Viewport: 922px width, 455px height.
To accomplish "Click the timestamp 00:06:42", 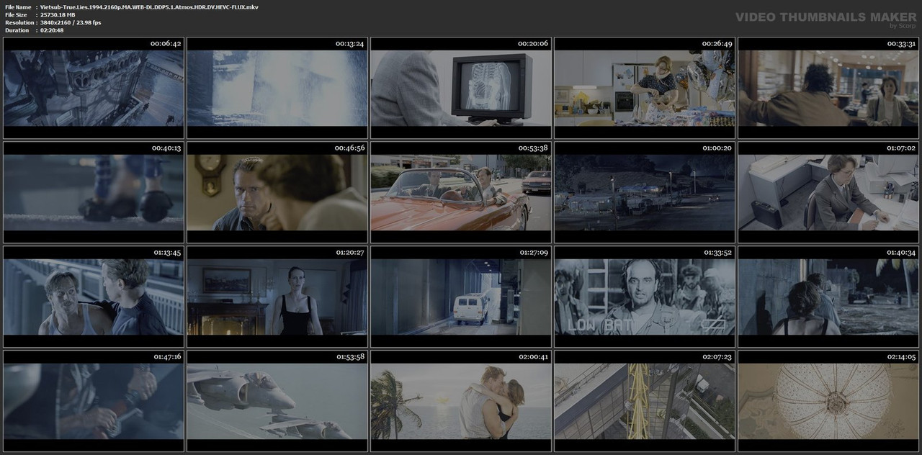I will pos(166,44).
